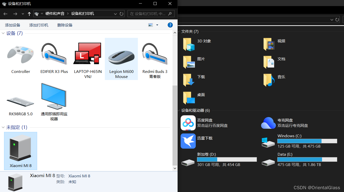This screenshot has height=192, width=344.
Task: Select the 通用即插即用监视器 monitor icon
Action: (54, 96)
